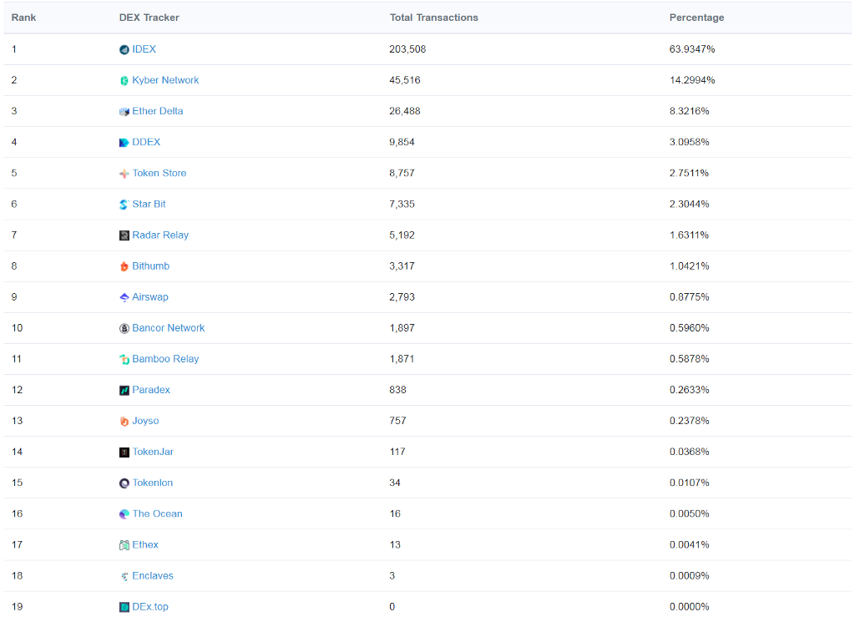This screenshot has height=617, width=855.
Task: Click the Kyber Network logo icon
Action: point(124,81)
